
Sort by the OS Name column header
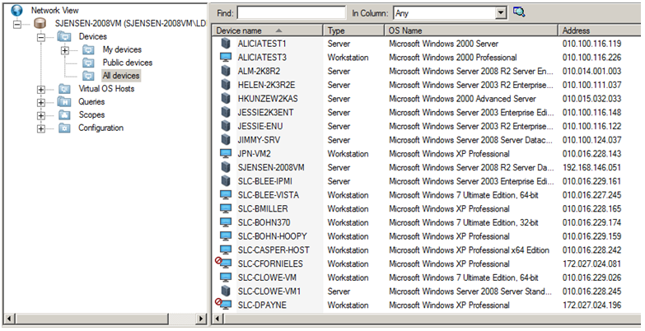coord(471,30)
